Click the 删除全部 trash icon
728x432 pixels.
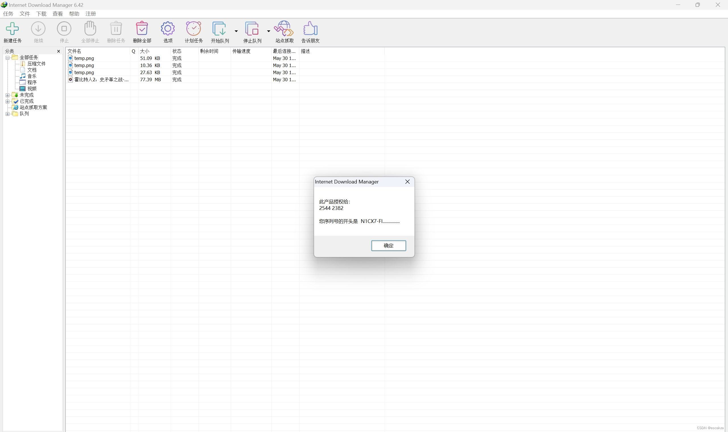tap(142, 28)
